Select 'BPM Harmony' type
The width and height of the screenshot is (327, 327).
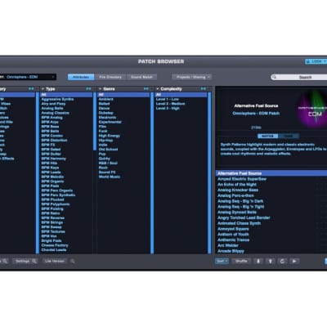[x=53, y=159]
